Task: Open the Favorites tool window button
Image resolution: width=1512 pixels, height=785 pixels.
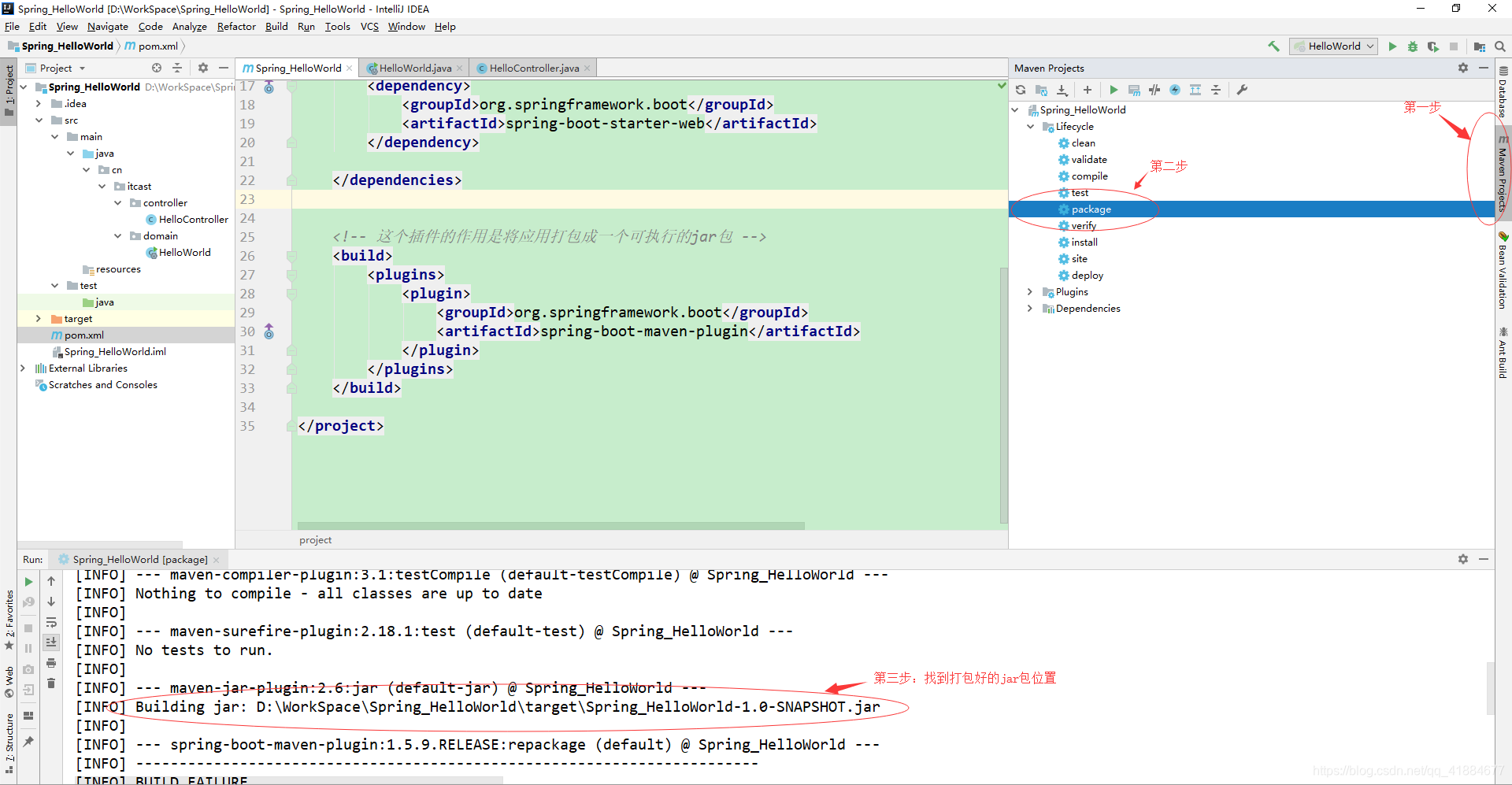Action: 9,620
